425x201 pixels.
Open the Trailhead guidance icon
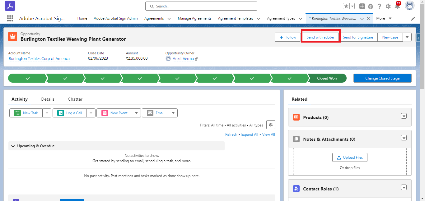click(x=371, y=6)
